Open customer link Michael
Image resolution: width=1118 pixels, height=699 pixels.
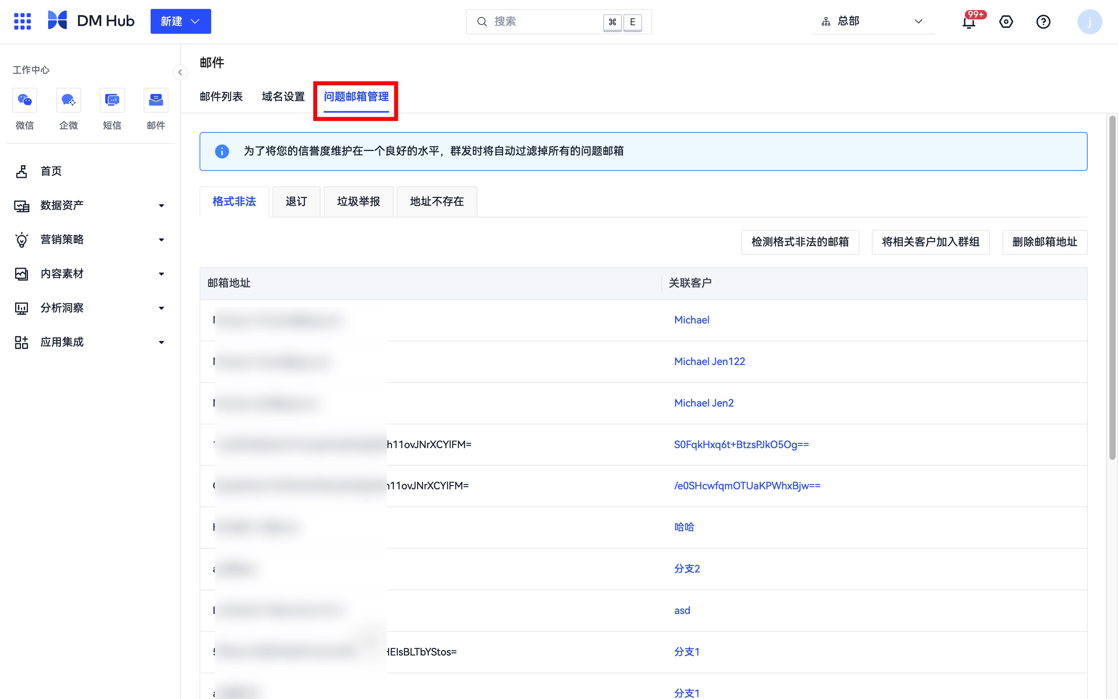(692, 320)
